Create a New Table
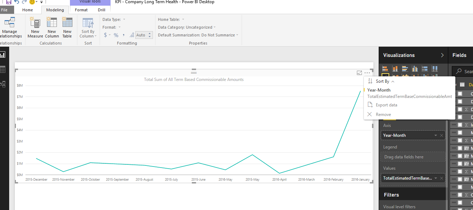The height and width of the screenshot is (210, 473). click(x=67, y=28)
